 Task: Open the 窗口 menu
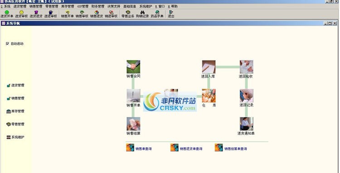[160, 6]
